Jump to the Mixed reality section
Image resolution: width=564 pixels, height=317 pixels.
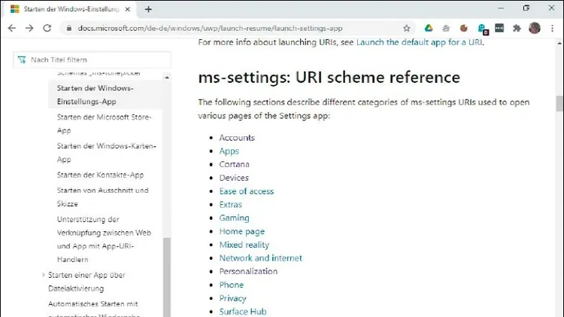pyautogui.click(x=244, y=245)
